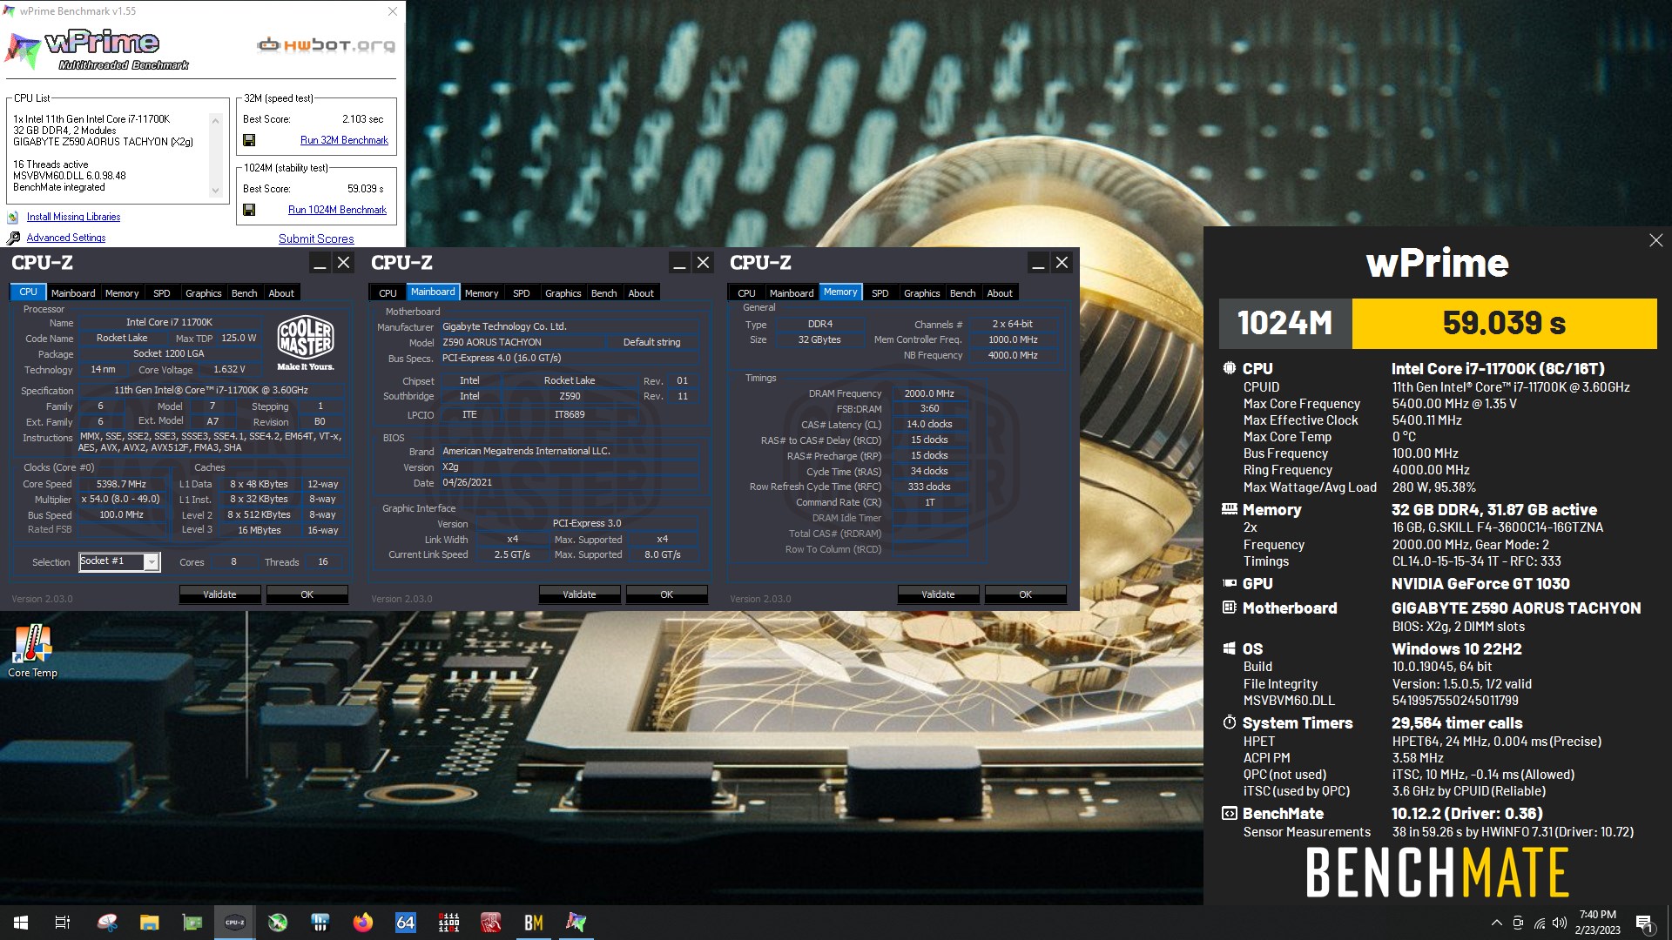Launch Firefox from taskbar
Image resolution: width=1672 pixels, height=940 pixels.
tap(363, 923)
